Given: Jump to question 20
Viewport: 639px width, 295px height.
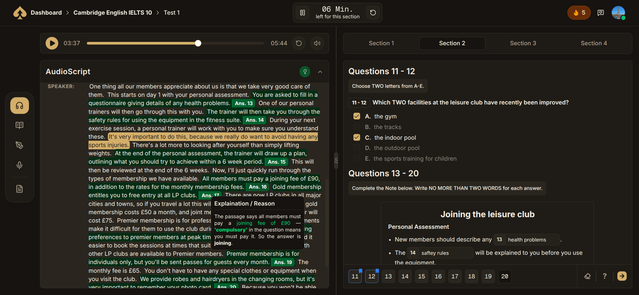Looking at the screenshot, I should tap(505, 276).
